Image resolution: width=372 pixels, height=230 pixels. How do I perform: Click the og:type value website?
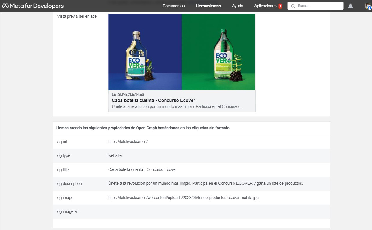(x=115, y=155)
